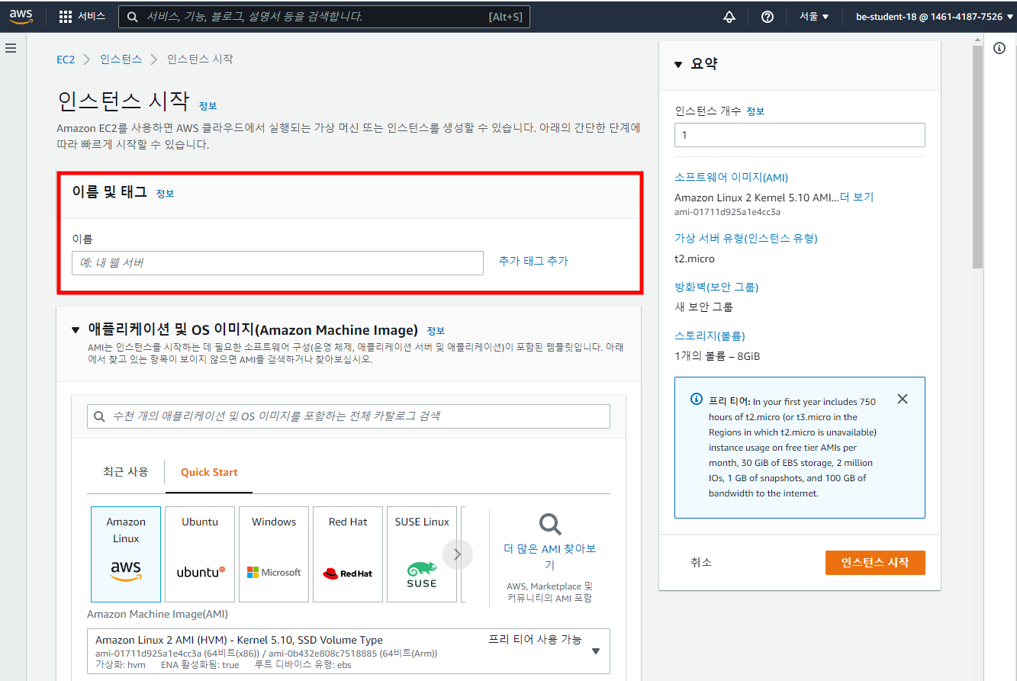
Task: Click 더 보기 link in the summary
Action: 857,198
